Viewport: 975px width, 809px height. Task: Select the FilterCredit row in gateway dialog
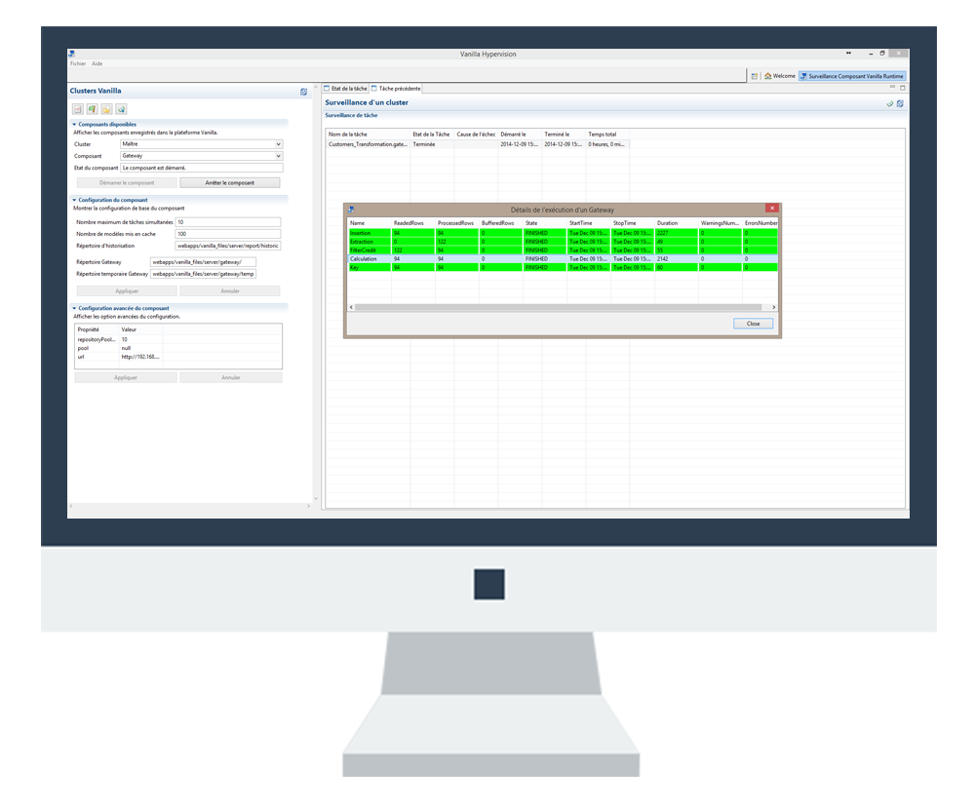point(563,250)
